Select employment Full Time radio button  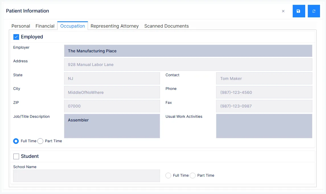click(16, 141)
